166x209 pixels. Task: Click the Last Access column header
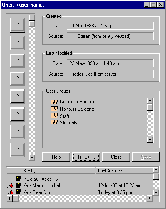(x=124, y=171)
